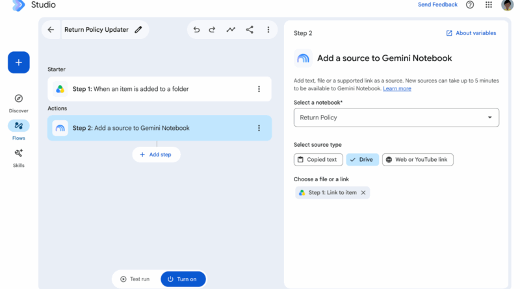Screen dimensions: 520x289
Task: Click the Drive icon in Step 1
Action: click(x=60, y=89)
